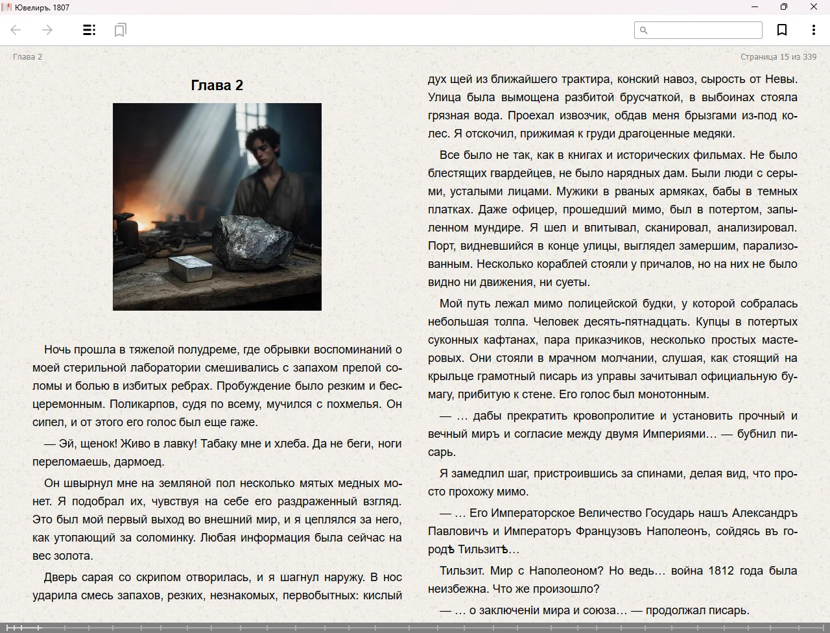This screenshot has width=830, height=633.
Task: Show the saved bookmarks list
Action: [x=120, y=30]
